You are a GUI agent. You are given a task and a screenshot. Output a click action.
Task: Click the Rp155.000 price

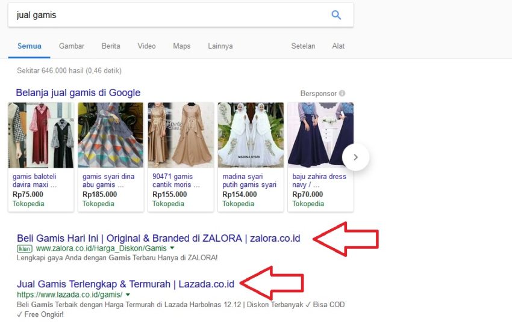[169, 195]
